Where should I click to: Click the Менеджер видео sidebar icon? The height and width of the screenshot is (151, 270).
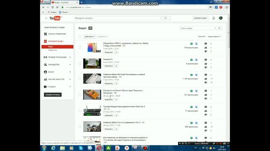pyautogui.click(x=45, y=41)
